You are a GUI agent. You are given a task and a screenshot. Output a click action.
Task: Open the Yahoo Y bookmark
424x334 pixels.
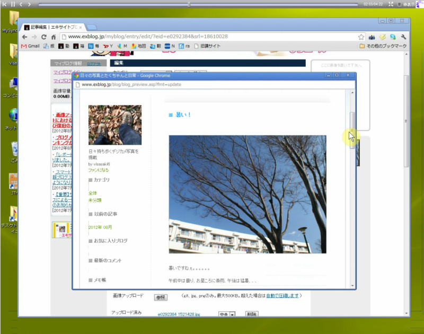pyautogui.click(x=108, y=46)
